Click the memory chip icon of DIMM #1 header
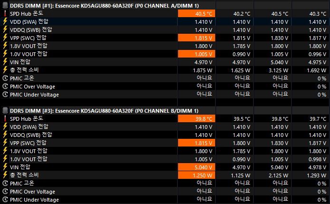Screen dimensions: 330x204 (x=5, y=6)
